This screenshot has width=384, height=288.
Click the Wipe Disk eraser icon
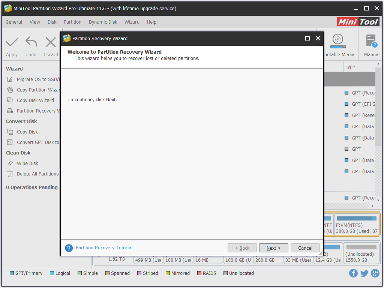pyautogui.click(x=10, y=163)
